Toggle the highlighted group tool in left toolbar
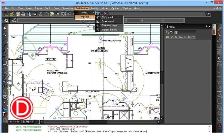The image size is (224, 133). pyautogui.click(x=5, y=97)
